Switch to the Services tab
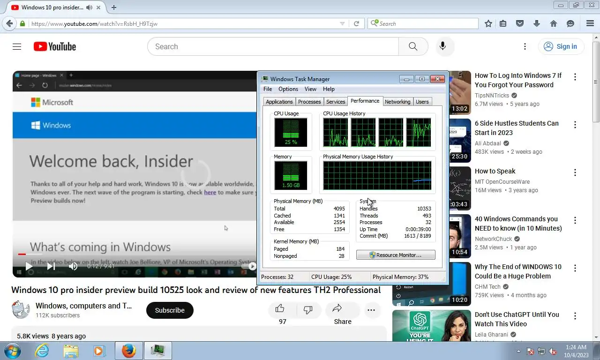 tap(336, 102)
